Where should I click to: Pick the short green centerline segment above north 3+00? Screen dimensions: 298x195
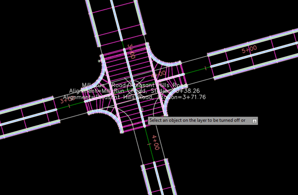123,44
